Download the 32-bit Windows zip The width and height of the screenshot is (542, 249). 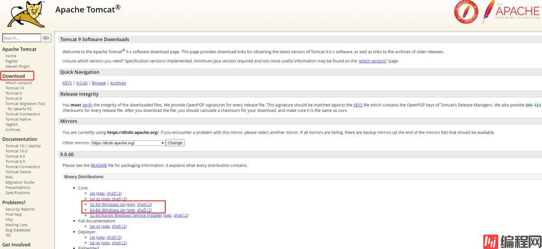pyautogui.click(x=107, y=204)
